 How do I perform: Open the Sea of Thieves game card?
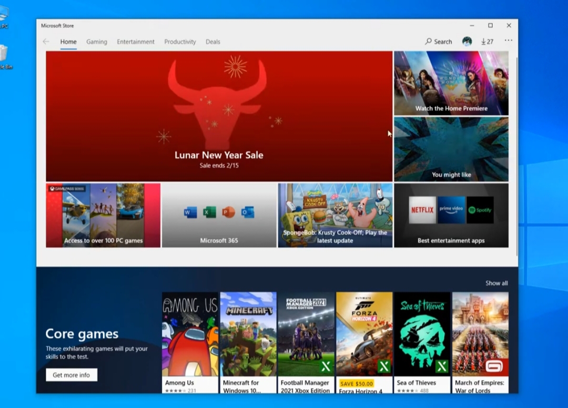[x=422, y=342]
